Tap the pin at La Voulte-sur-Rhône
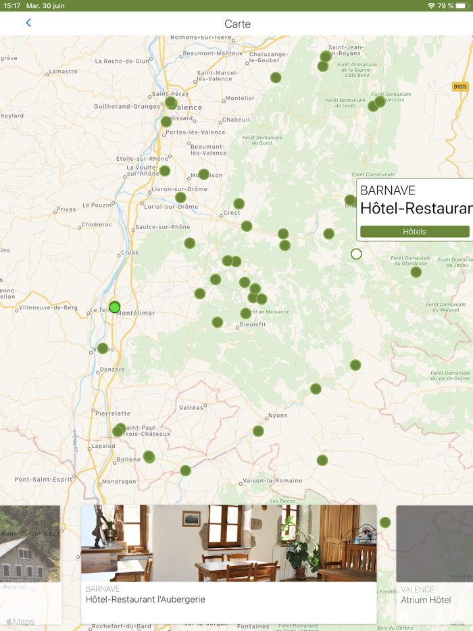Viewport: 473px width, 631px height. [x=165, y=171]
